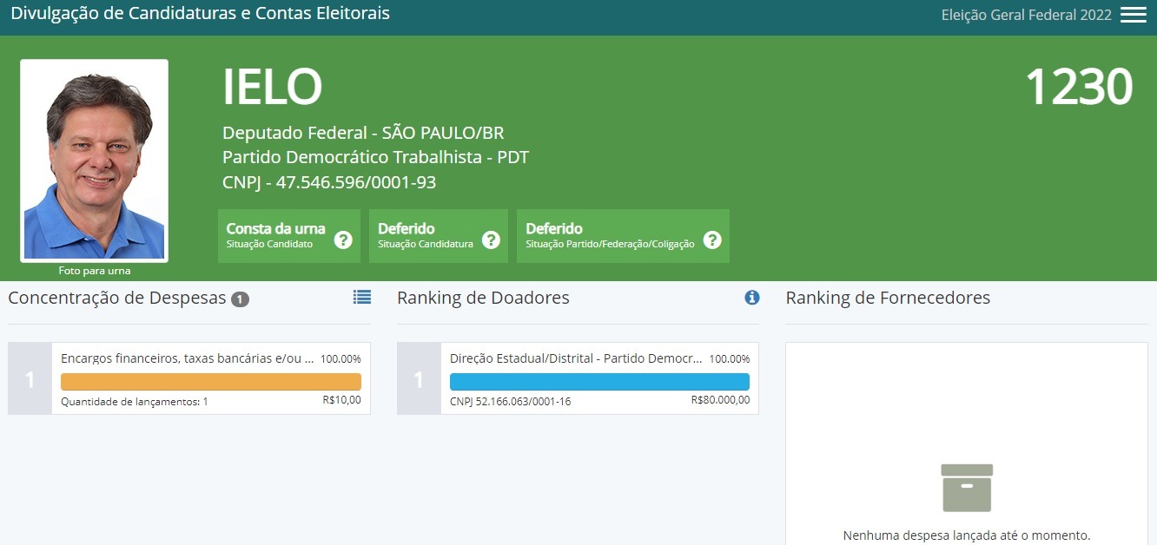This screenshot has width=1157, height=545.
Task: Click the Consta da urna status box
Action: [275, 235]
